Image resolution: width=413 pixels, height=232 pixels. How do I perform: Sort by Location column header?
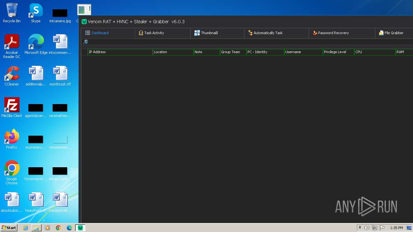click(173, 52)
